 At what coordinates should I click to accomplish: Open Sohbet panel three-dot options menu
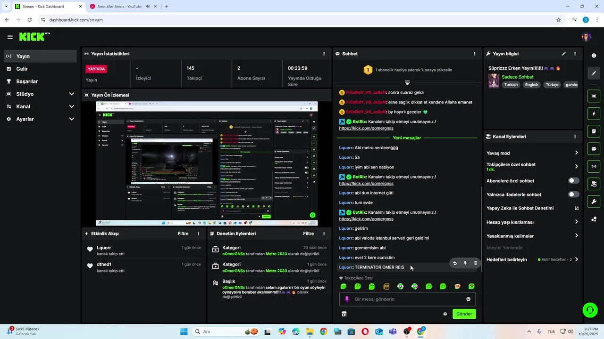(475, 54)
